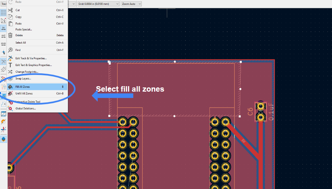Open Change Footprints dialog
The width and height of the screenshot is (332, 189).
click(x=38, y=72)
